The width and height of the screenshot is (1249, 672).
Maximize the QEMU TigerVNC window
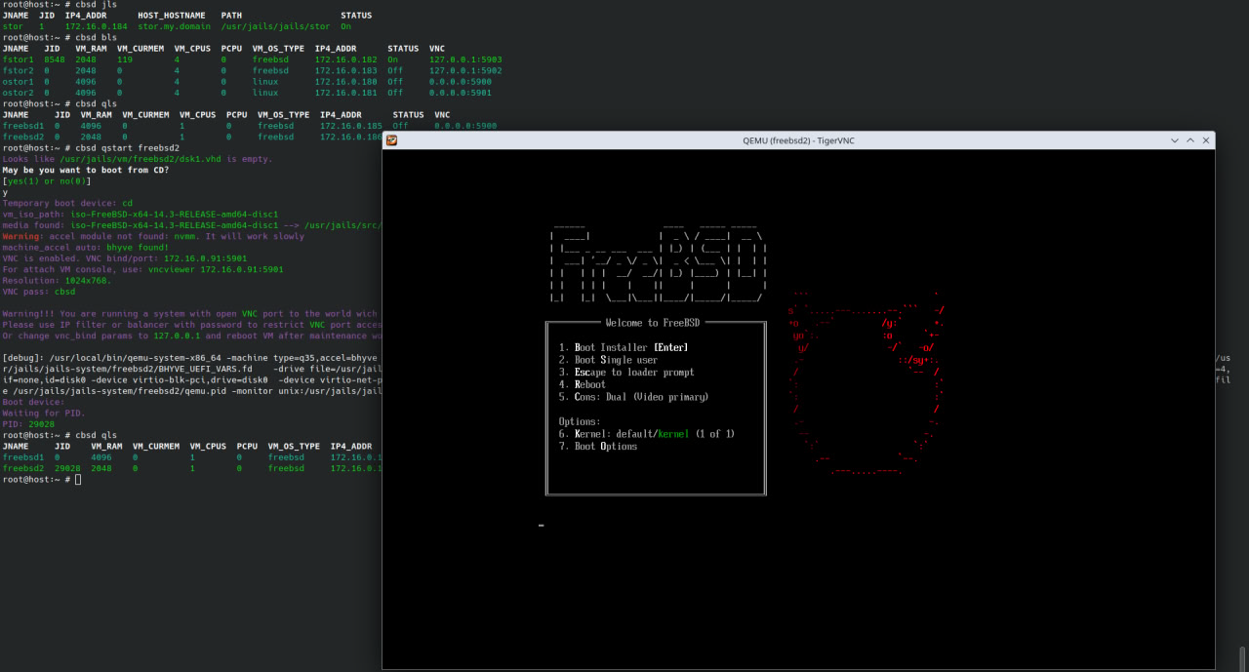coord(1191,140)
